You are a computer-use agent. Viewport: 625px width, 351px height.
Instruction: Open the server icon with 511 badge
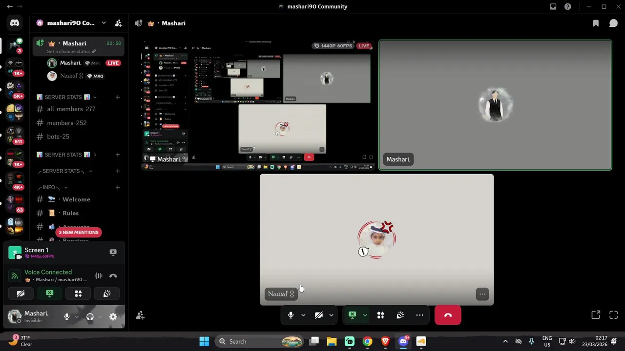point(15,136)
